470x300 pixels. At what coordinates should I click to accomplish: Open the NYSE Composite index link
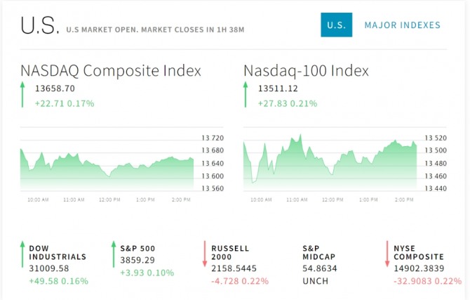419,252
